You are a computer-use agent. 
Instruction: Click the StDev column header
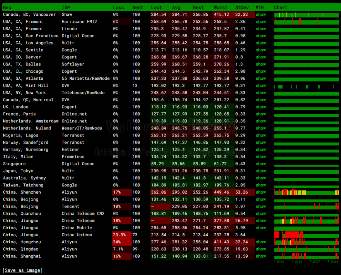point(242,7)
